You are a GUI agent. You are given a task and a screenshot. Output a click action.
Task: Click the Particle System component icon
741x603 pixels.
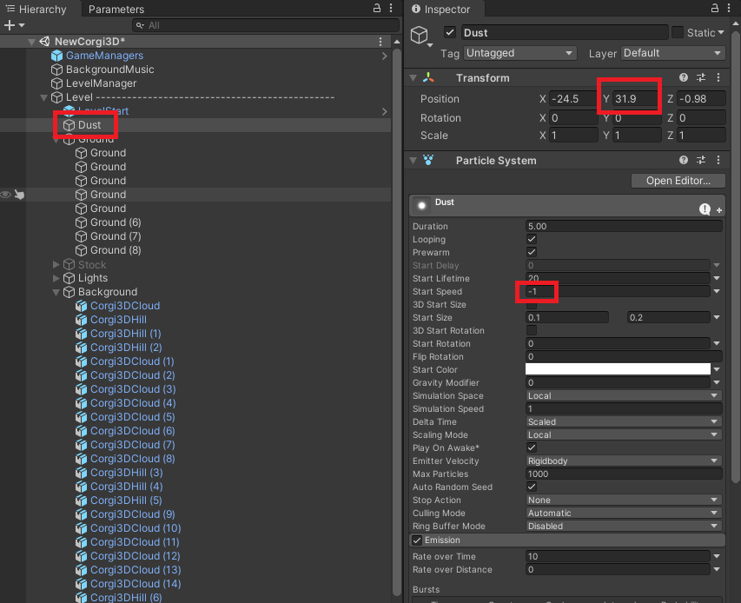426,160
